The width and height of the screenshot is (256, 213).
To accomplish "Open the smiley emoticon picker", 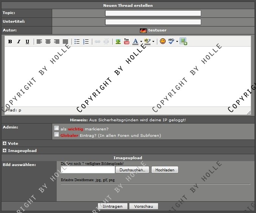I will (163, 42).
